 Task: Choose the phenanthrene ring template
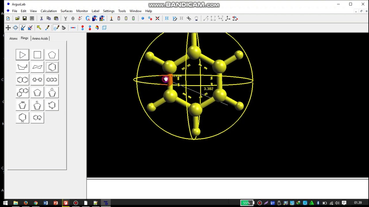22,93
